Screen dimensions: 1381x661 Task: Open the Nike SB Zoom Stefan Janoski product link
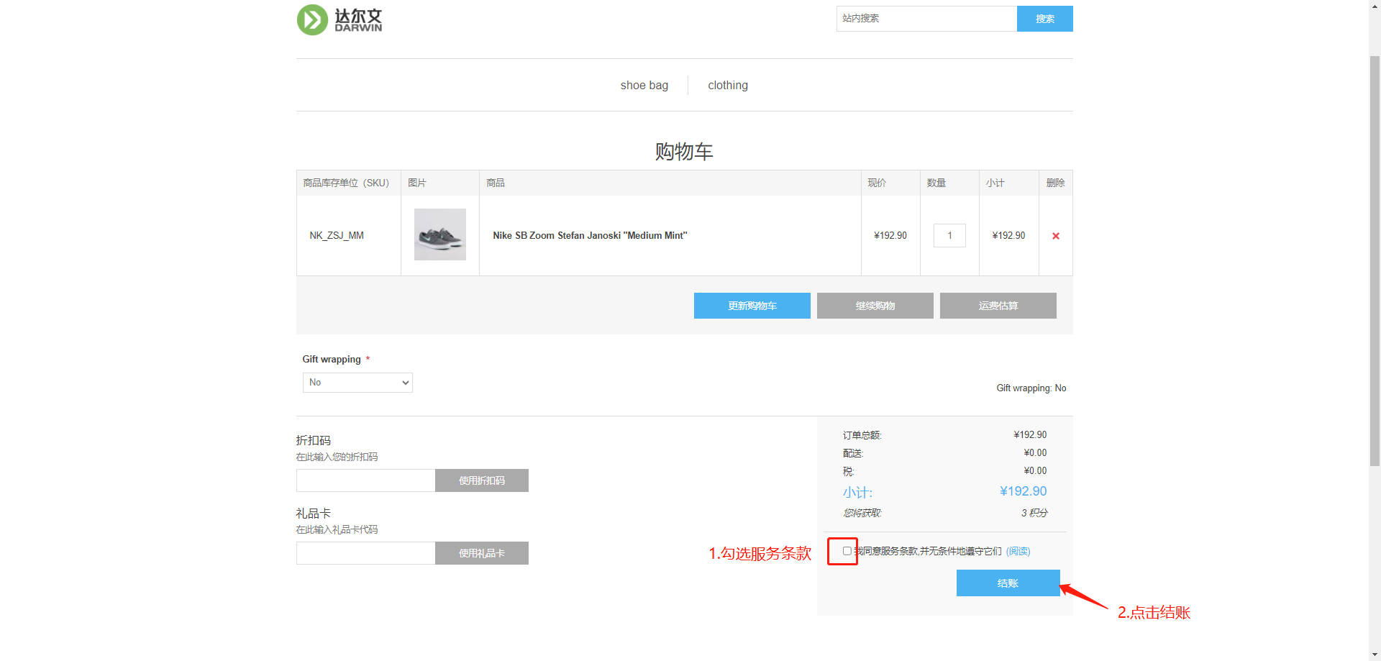590,236
